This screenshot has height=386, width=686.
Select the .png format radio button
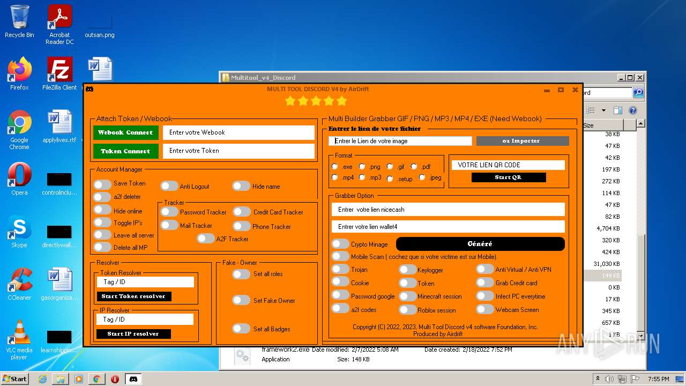click(x=362, y=167)
